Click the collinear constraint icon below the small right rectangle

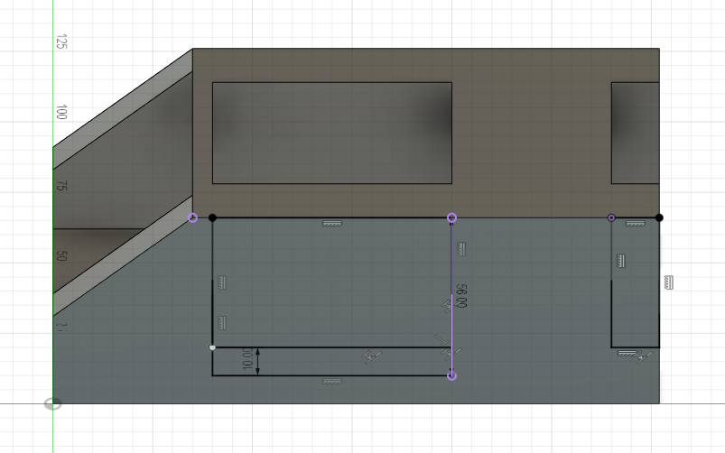click(x=644, y=356)
